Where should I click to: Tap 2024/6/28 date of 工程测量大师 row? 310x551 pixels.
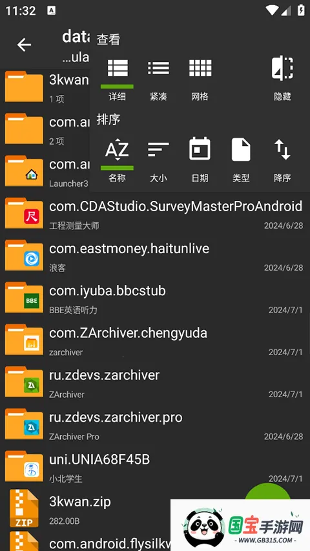284,225
